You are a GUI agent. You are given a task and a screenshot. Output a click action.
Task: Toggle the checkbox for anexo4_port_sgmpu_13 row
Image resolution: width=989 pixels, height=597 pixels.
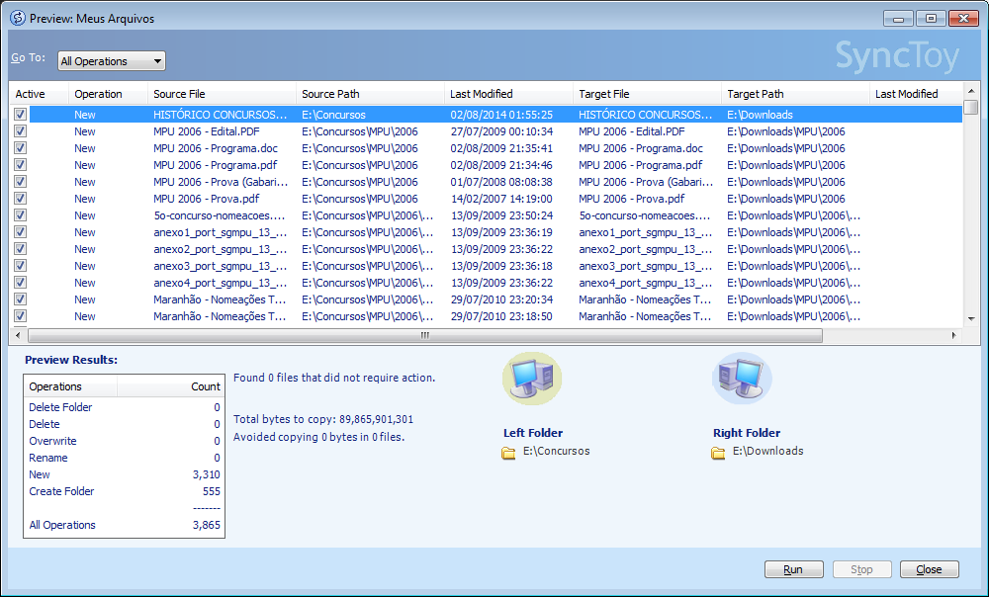(x=20, y=283)
